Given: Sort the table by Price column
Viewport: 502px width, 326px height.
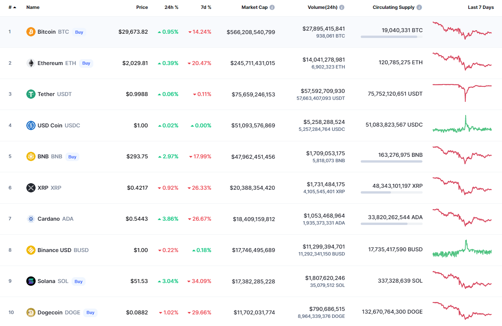Looking at the screenshot, I should tap(142, 7).
